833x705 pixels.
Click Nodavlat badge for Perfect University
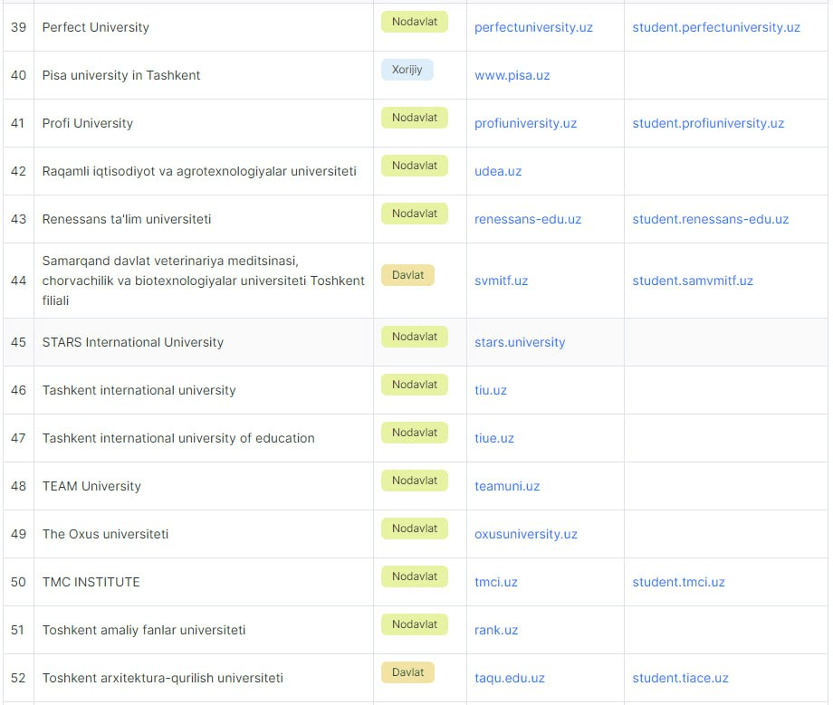(415, 22)
